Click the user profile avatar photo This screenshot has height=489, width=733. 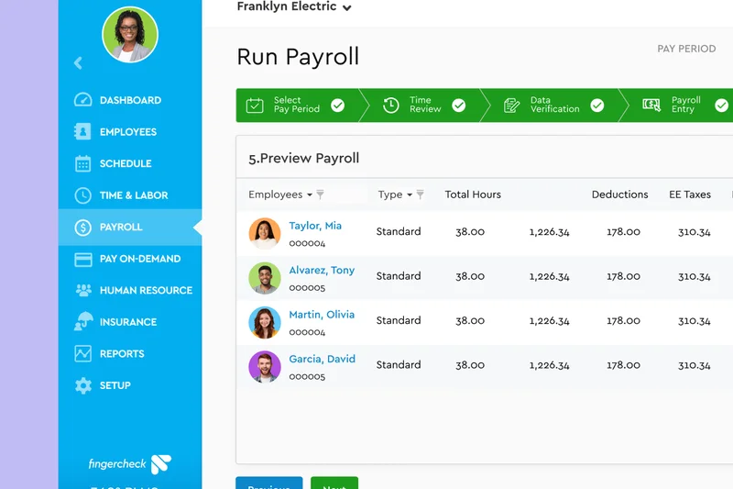pos(130,35)
